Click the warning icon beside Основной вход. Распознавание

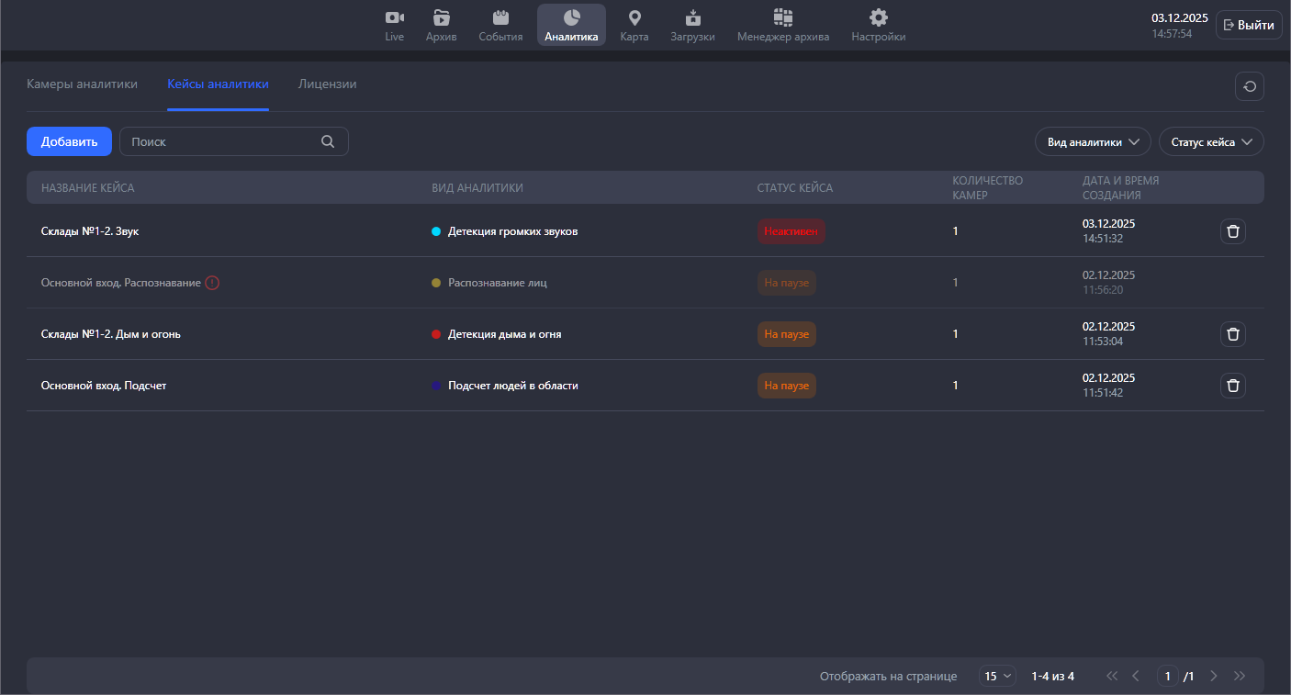pyautogui.click(x=212, y=283)
